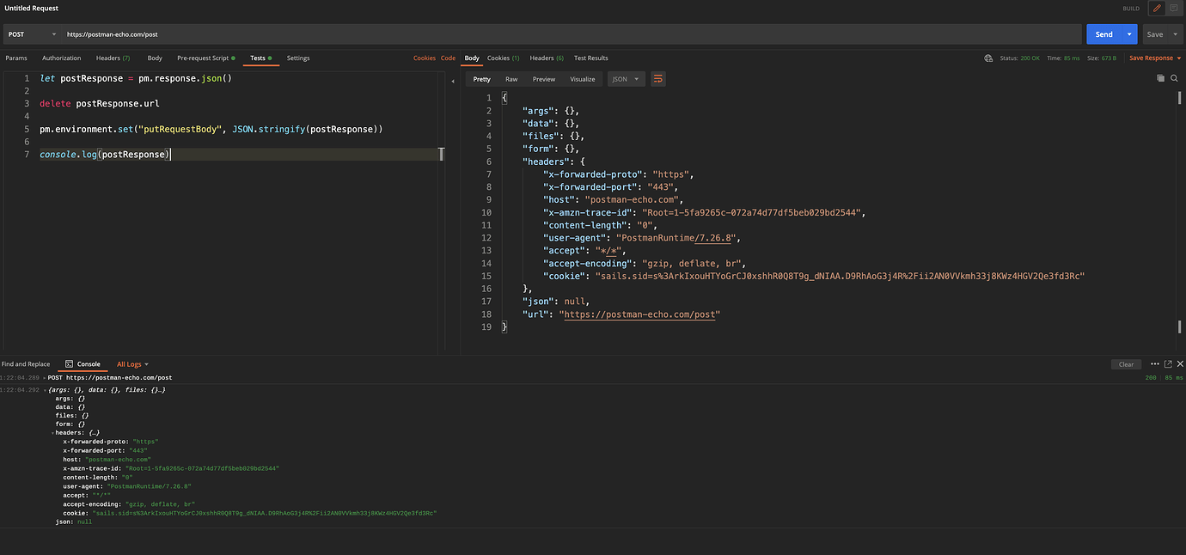Image resolution: width=1186 pixels, height=555 pixels.
Task: Switch to the Pre-request Script tab
Action: 205,58
